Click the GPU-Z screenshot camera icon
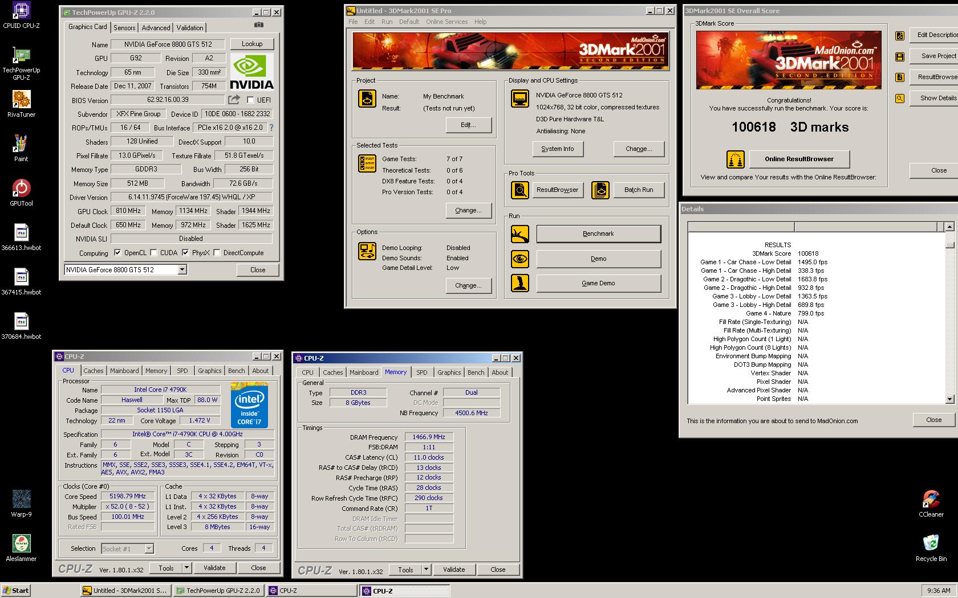 (259, 24)
